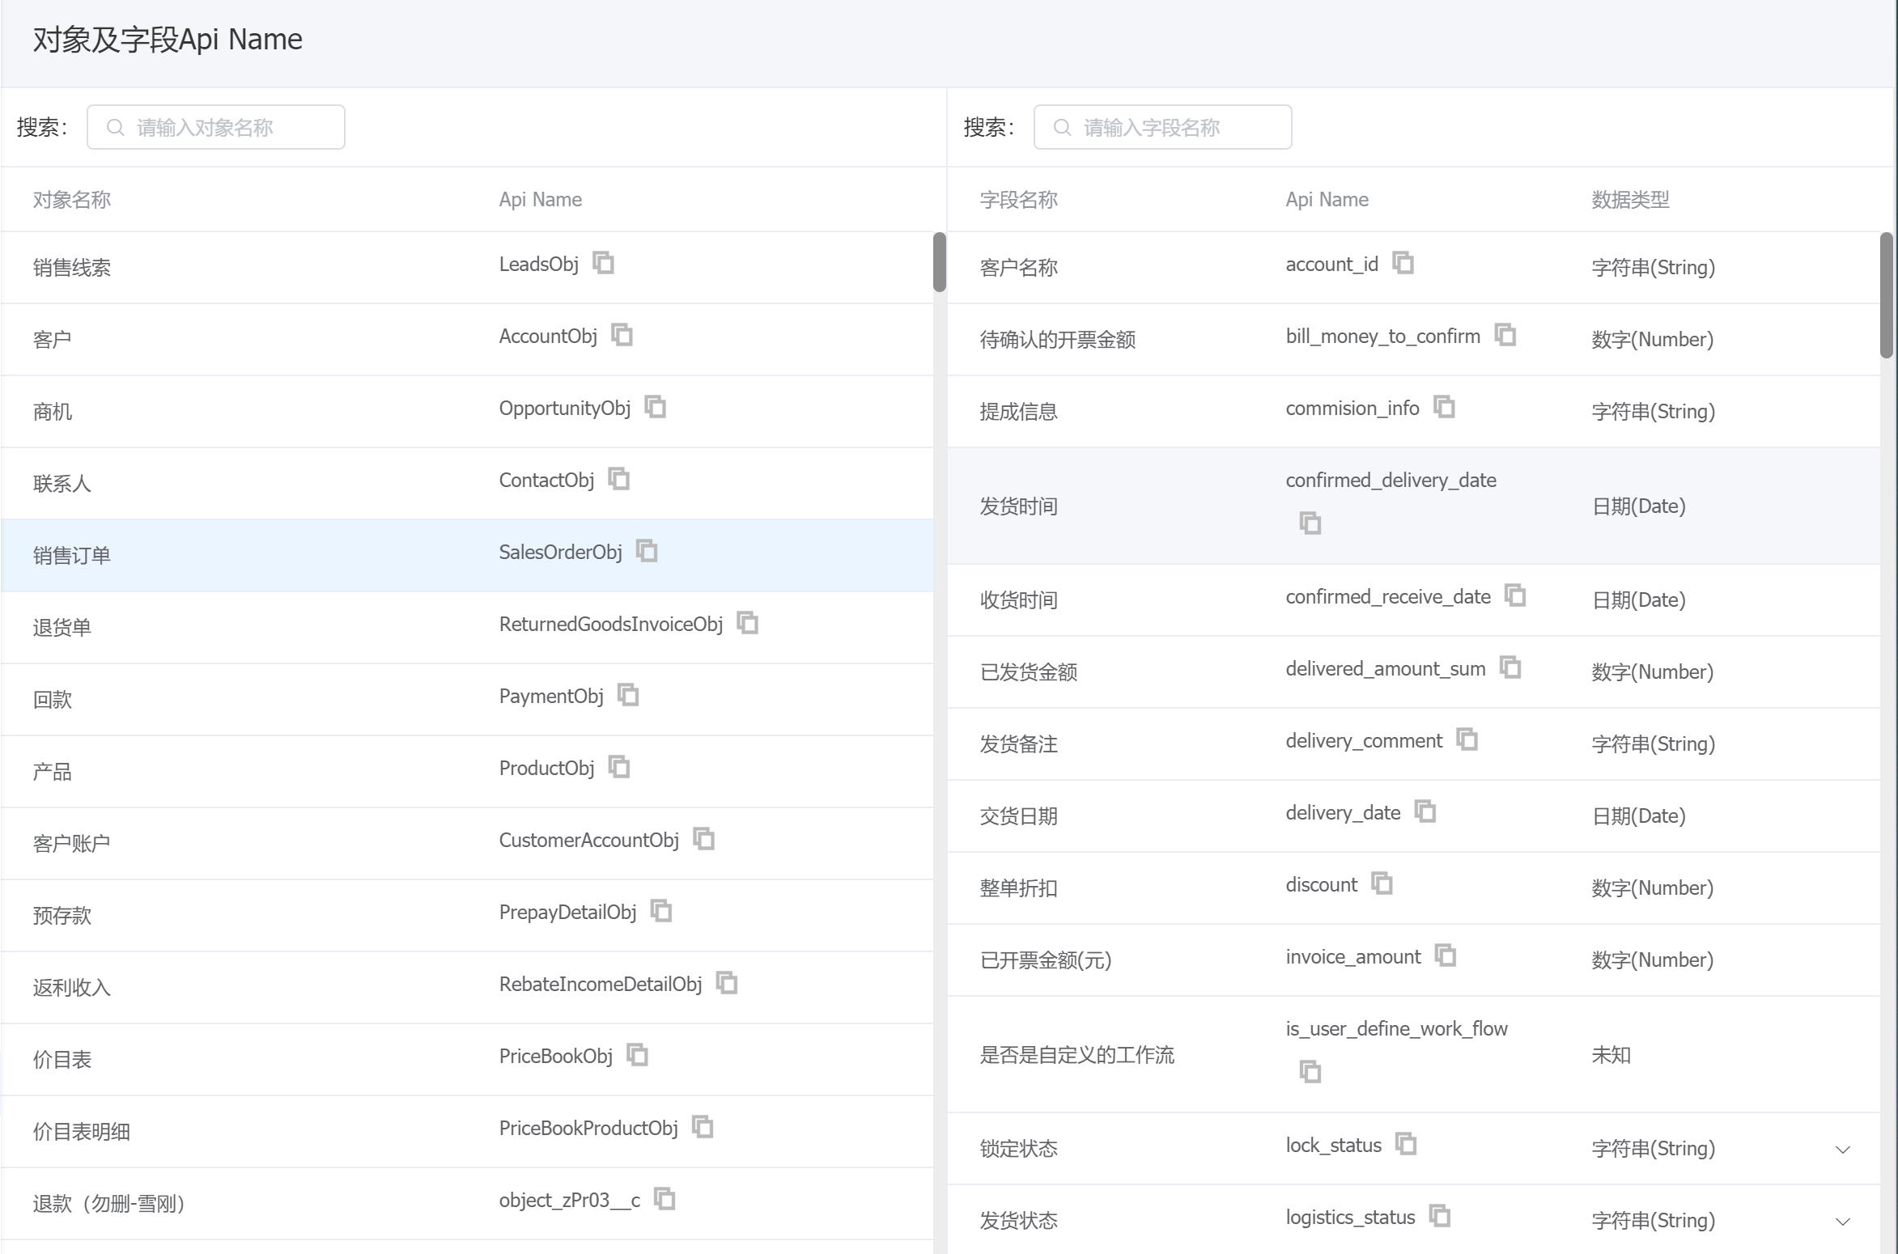Image resolution: width=1898 pixels, height=1254 pixels.
Task: Copy the AccountObj API name
Action: 622,335
